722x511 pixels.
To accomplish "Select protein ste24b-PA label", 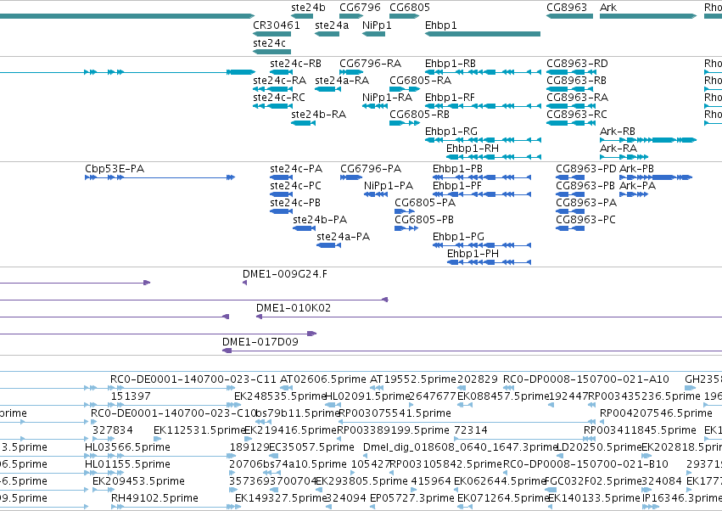I will (320, 220).
